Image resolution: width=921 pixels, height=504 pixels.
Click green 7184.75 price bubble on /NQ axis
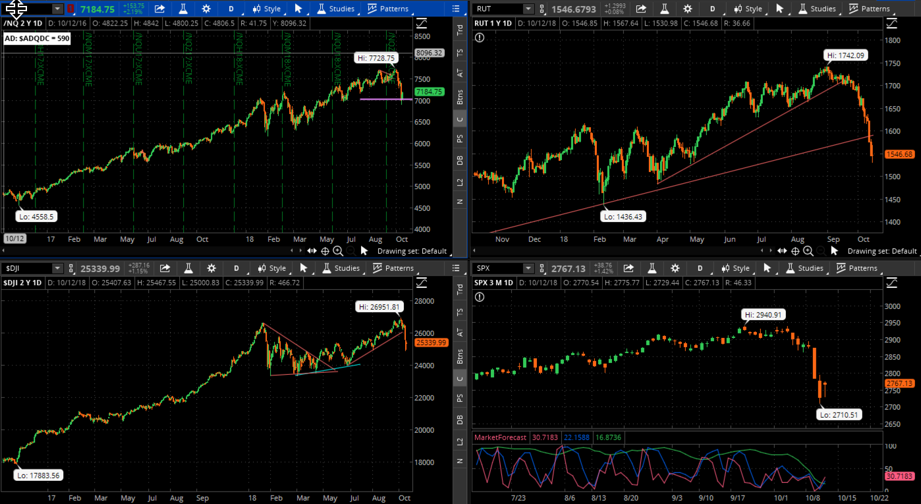(x=428, y=92)
